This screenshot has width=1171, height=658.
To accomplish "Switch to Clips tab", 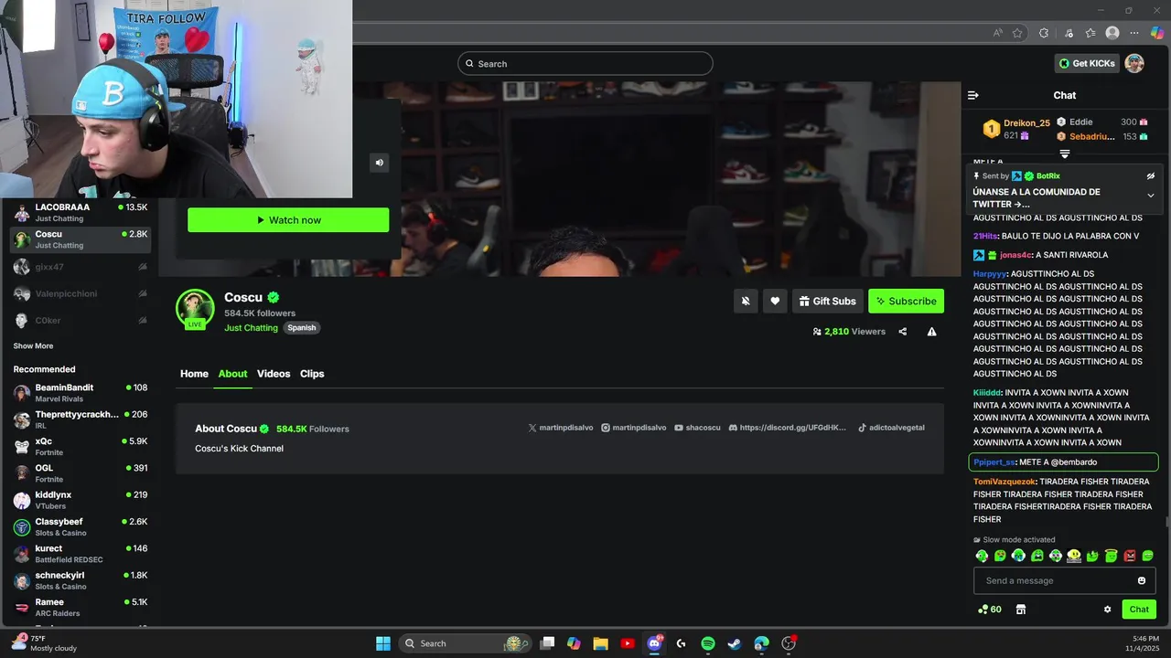I will pyautogui.click(x=312, y=374).
